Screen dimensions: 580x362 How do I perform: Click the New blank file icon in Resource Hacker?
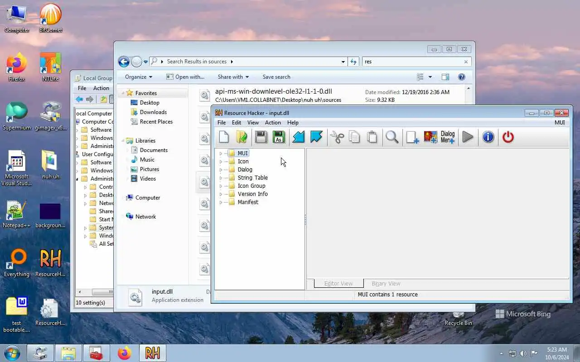pos(224,137)
